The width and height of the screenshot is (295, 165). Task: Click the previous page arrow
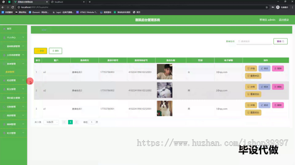pos(64,122)
